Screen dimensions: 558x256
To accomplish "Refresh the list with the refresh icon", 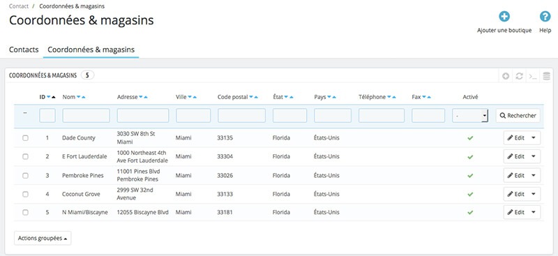I will pyautogui.click(x=519, y=76).
